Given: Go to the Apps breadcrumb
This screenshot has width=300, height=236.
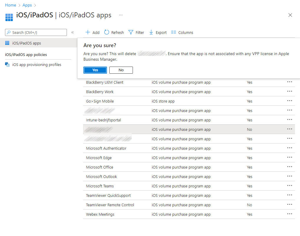Looking at the screenshot, I should click(27, 5).
